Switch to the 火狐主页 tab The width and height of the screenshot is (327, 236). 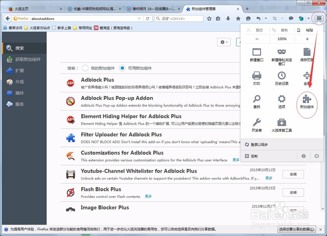click(35, 9)
